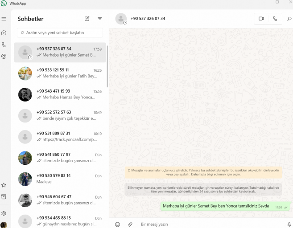
Task: Click the 'Sohbetler' heading
Action: tap(30, 19)
